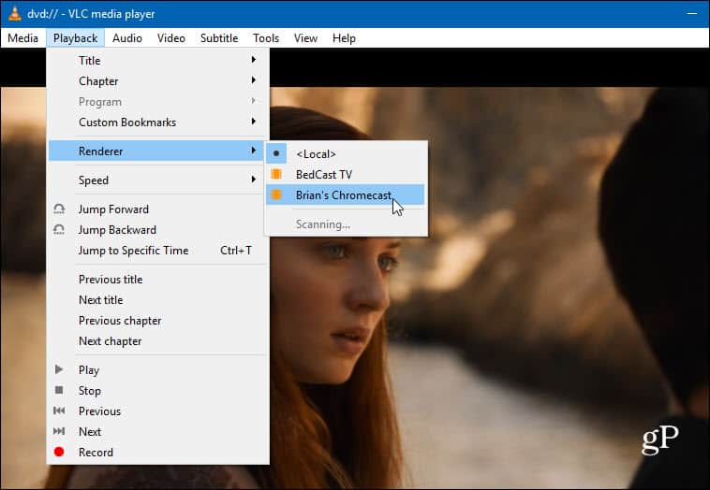Select the Previous menu label
The height and width of the screenshot is (490, 710).
tap(99, 411)
